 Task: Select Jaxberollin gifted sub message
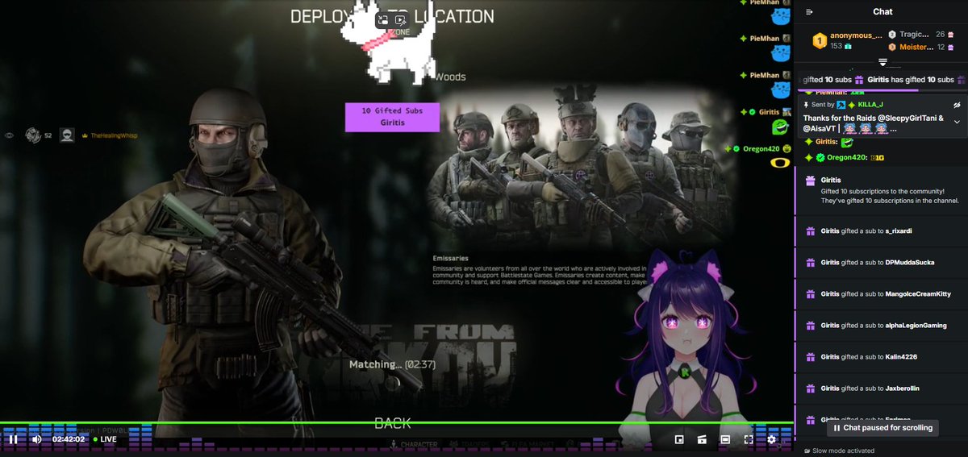[x=881, y=388]
